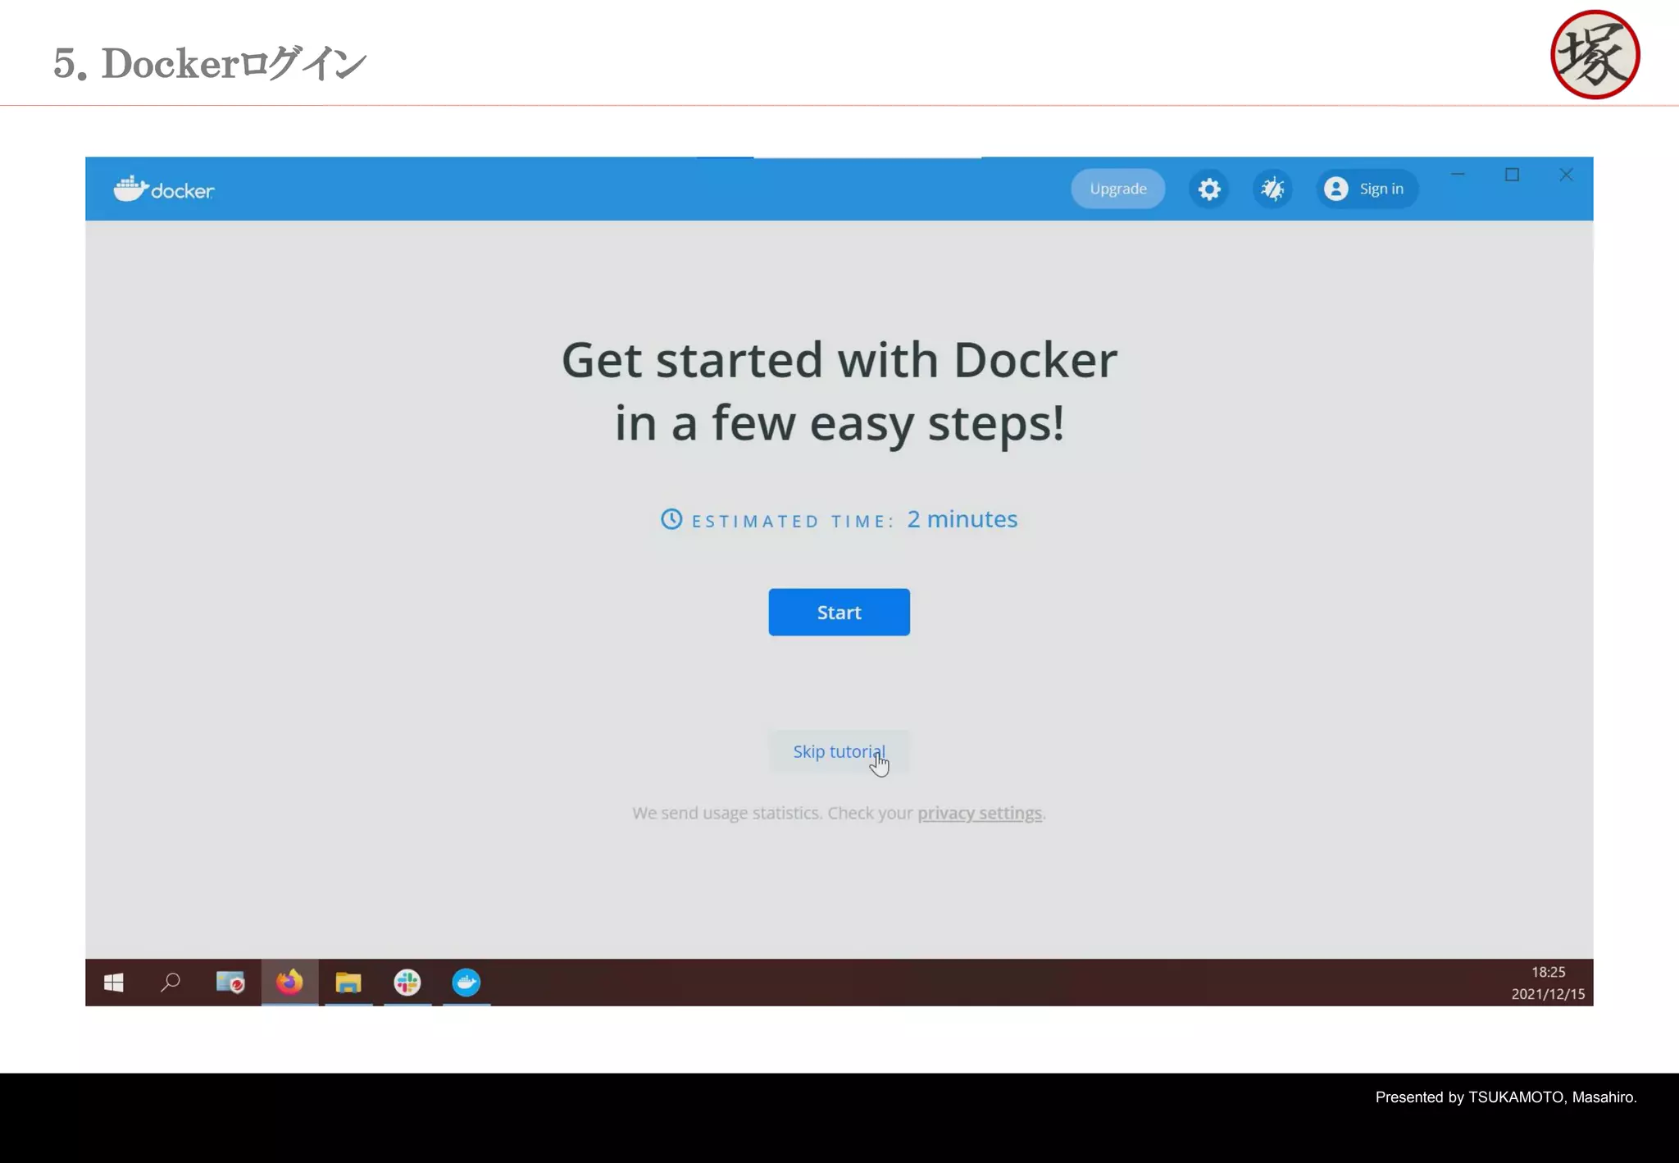The width and height of the screenshot is (1679, 1163).
Task: Open taskbar app next to search
Action: 230,983
